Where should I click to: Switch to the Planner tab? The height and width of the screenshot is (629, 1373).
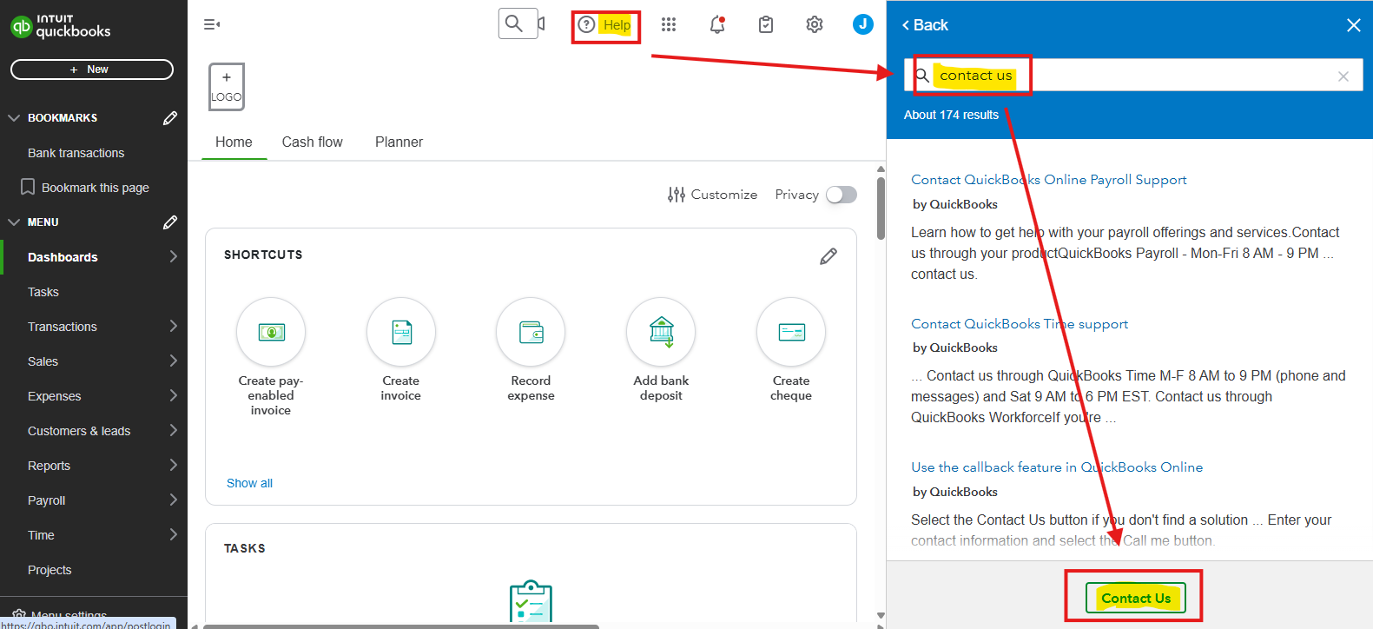pyautogui.click(x=399, y=142)
